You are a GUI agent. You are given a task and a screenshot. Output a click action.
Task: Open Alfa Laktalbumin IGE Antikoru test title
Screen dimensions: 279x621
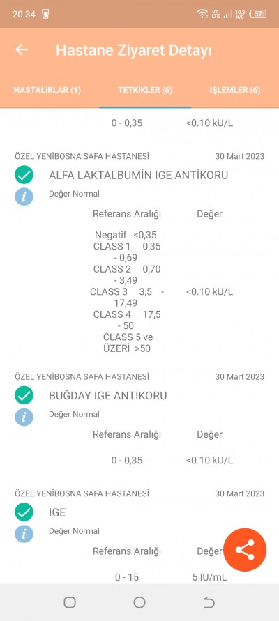pos(138,175)
